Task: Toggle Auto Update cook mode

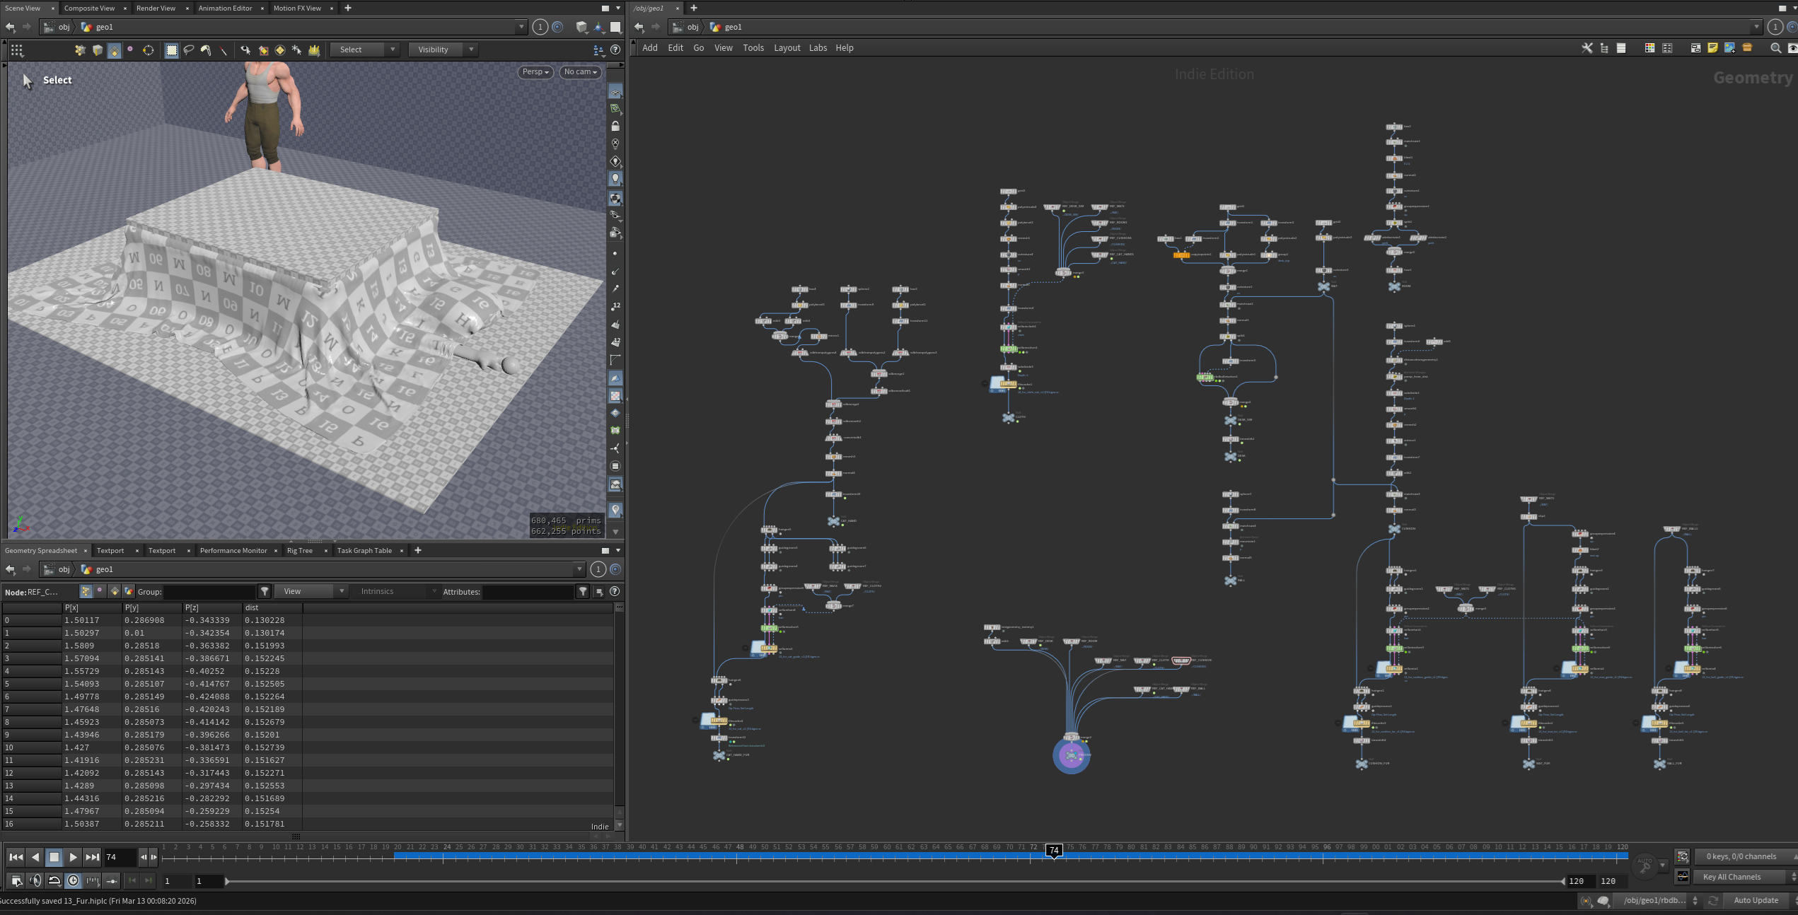Action: coord(1756,900)
